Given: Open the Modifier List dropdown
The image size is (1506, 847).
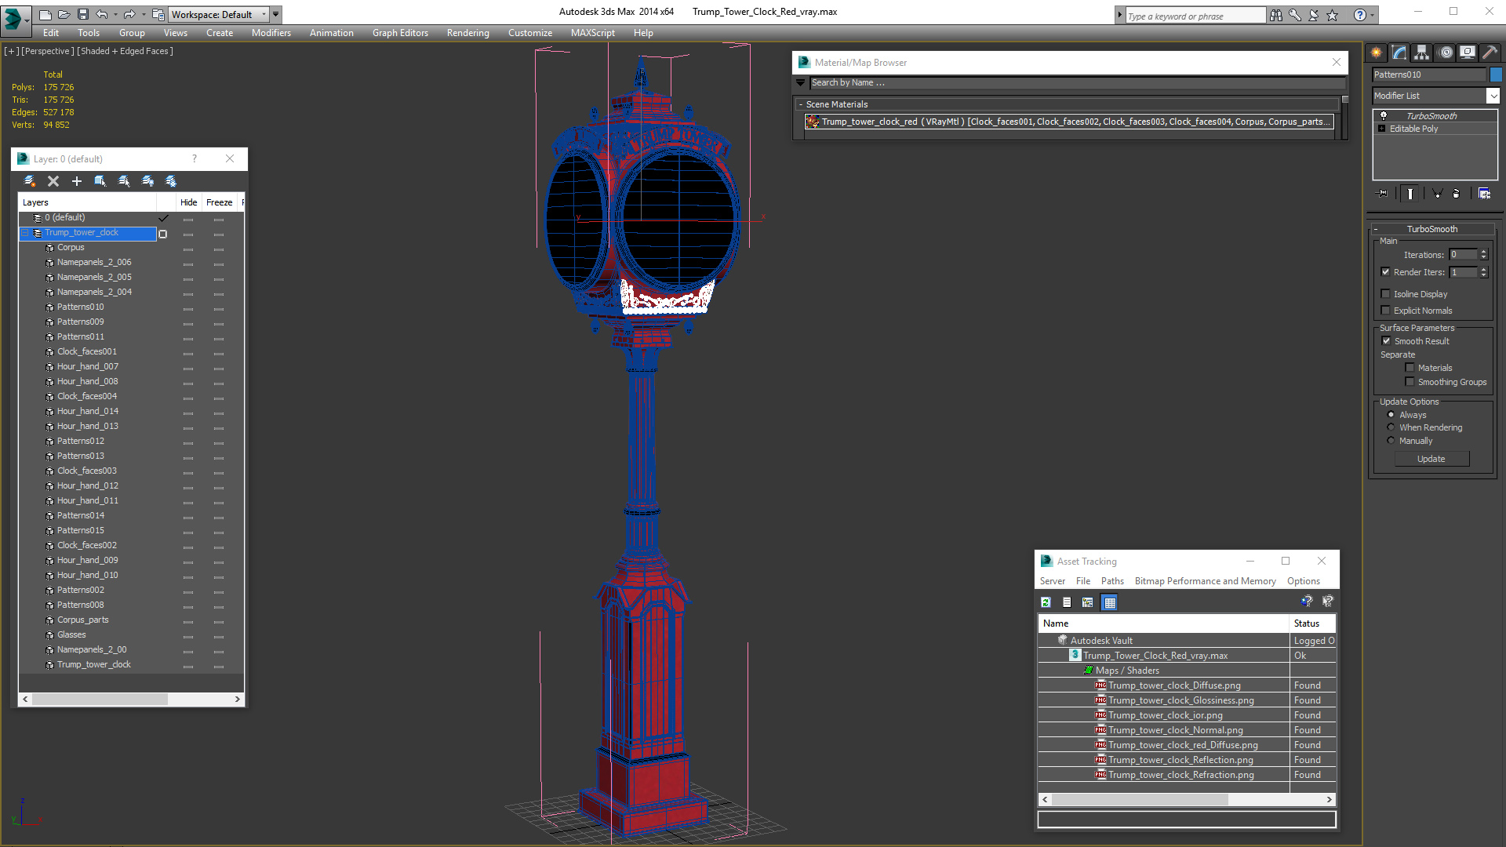Looking at the screenshot, I should coord(1493,96).
